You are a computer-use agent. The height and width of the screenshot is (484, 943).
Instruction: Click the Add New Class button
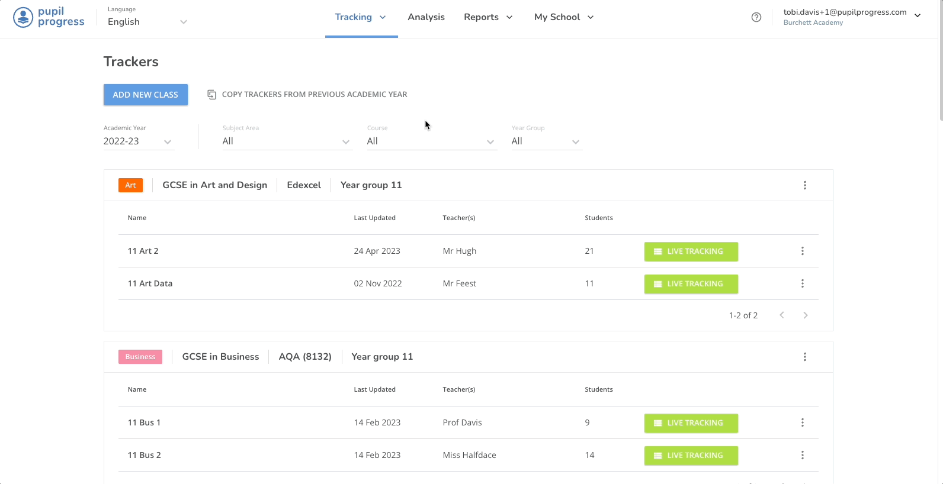tap(145, 95)
